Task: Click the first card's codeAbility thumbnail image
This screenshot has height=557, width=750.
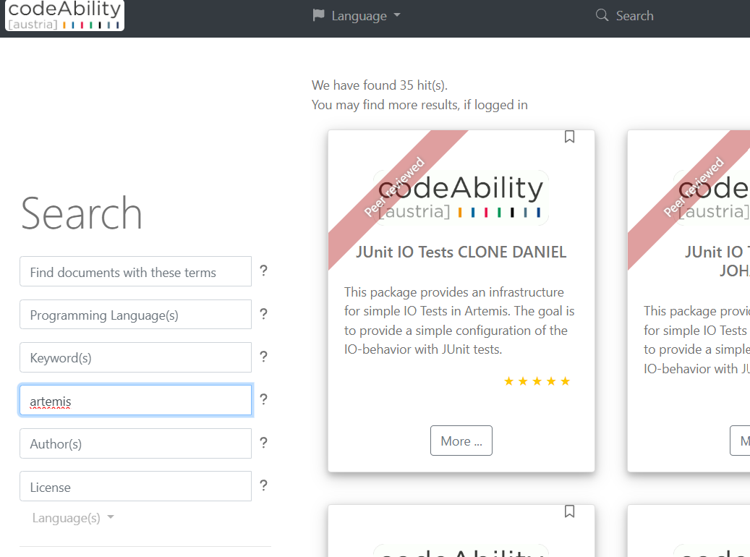Action: click(x=461, y=197)
